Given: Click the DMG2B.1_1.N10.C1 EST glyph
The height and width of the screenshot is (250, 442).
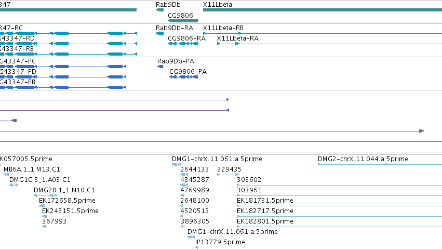Looking at the screenshot, I should tap(45, 195).
